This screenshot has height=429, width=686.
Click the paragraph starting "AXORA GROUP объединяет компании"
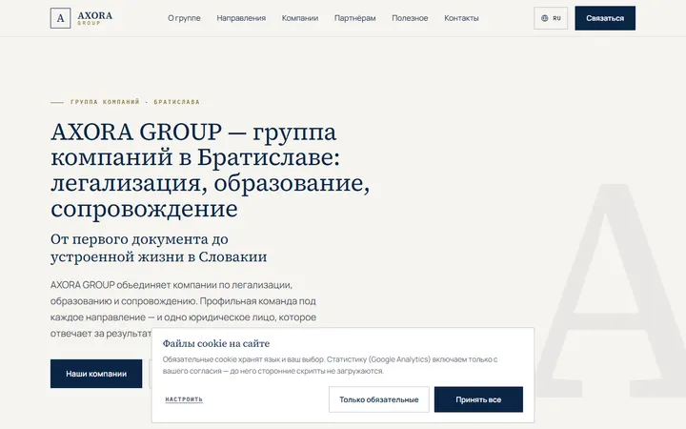pyautogui.click(x=183, y=309)
